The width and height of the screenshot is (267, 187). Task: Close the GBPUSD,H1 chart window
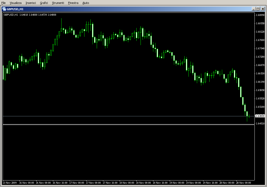click(x=263, y=9)
